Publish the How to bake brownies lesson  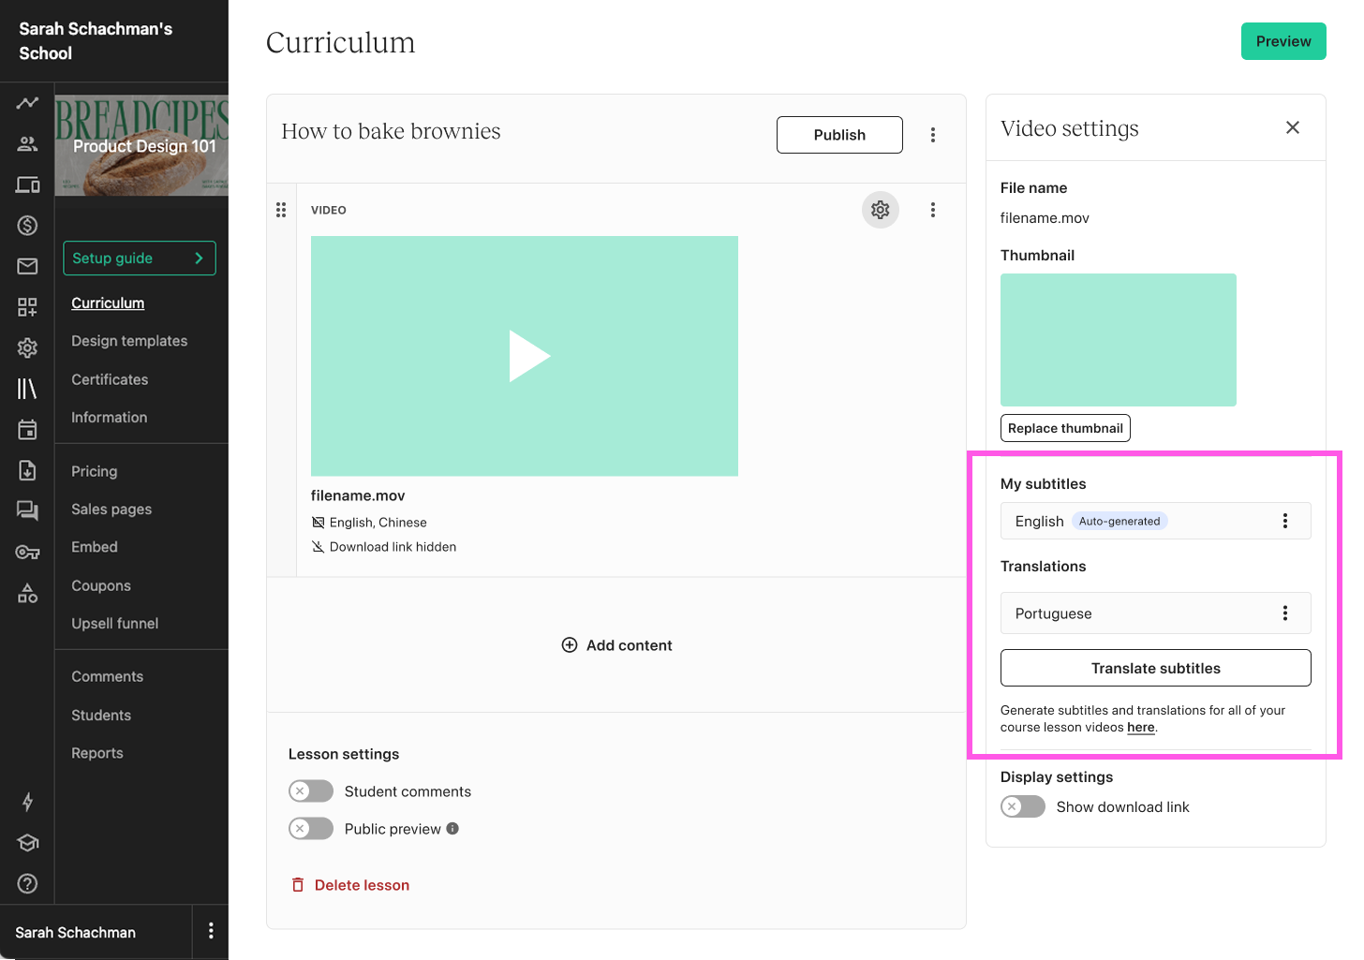click(839, 135)
